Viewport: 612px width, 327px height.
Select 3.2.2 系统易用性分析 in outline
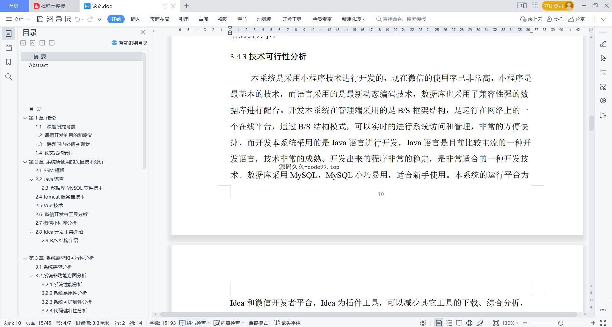click(x=64, y=293)
